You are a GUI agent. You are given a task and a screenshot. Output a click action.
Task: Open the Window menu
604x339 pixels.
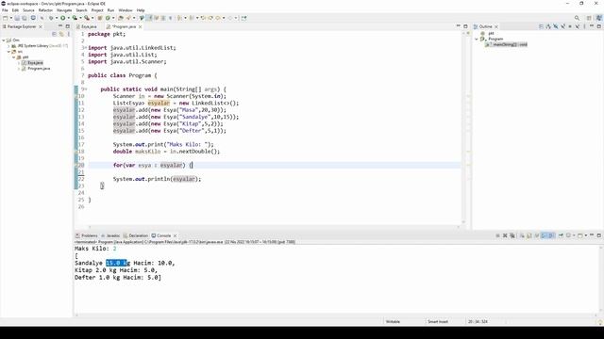(x=126, y=10)
